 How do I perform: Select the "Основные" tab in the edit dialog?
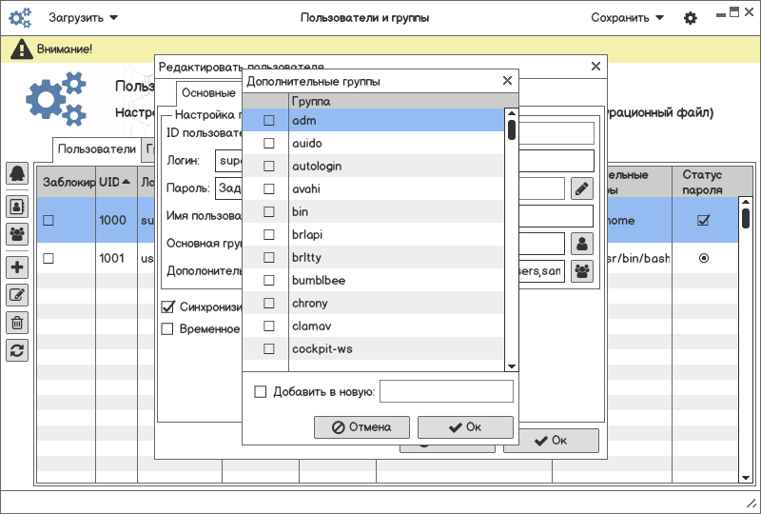(208, 93)
